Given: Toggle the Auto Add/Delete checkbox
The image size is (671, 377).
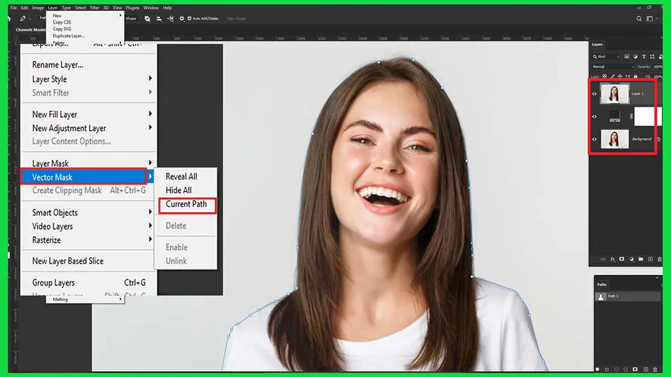Looking at the screenshot, I should pos(189,18).
